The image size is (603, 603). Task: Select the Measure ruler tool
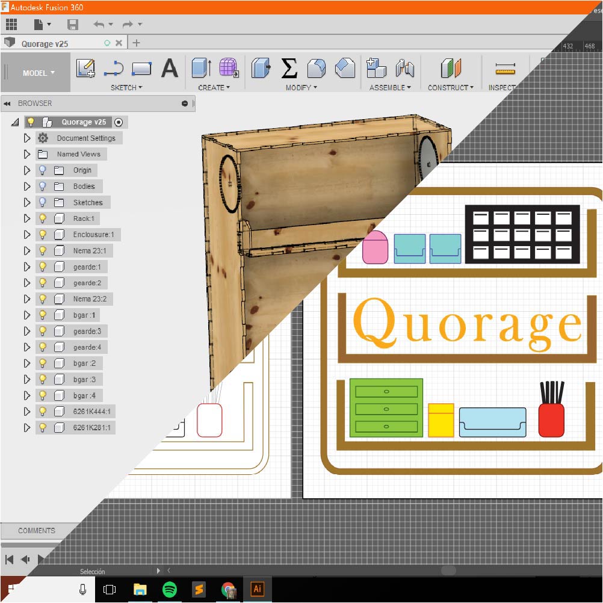(506, 69)
